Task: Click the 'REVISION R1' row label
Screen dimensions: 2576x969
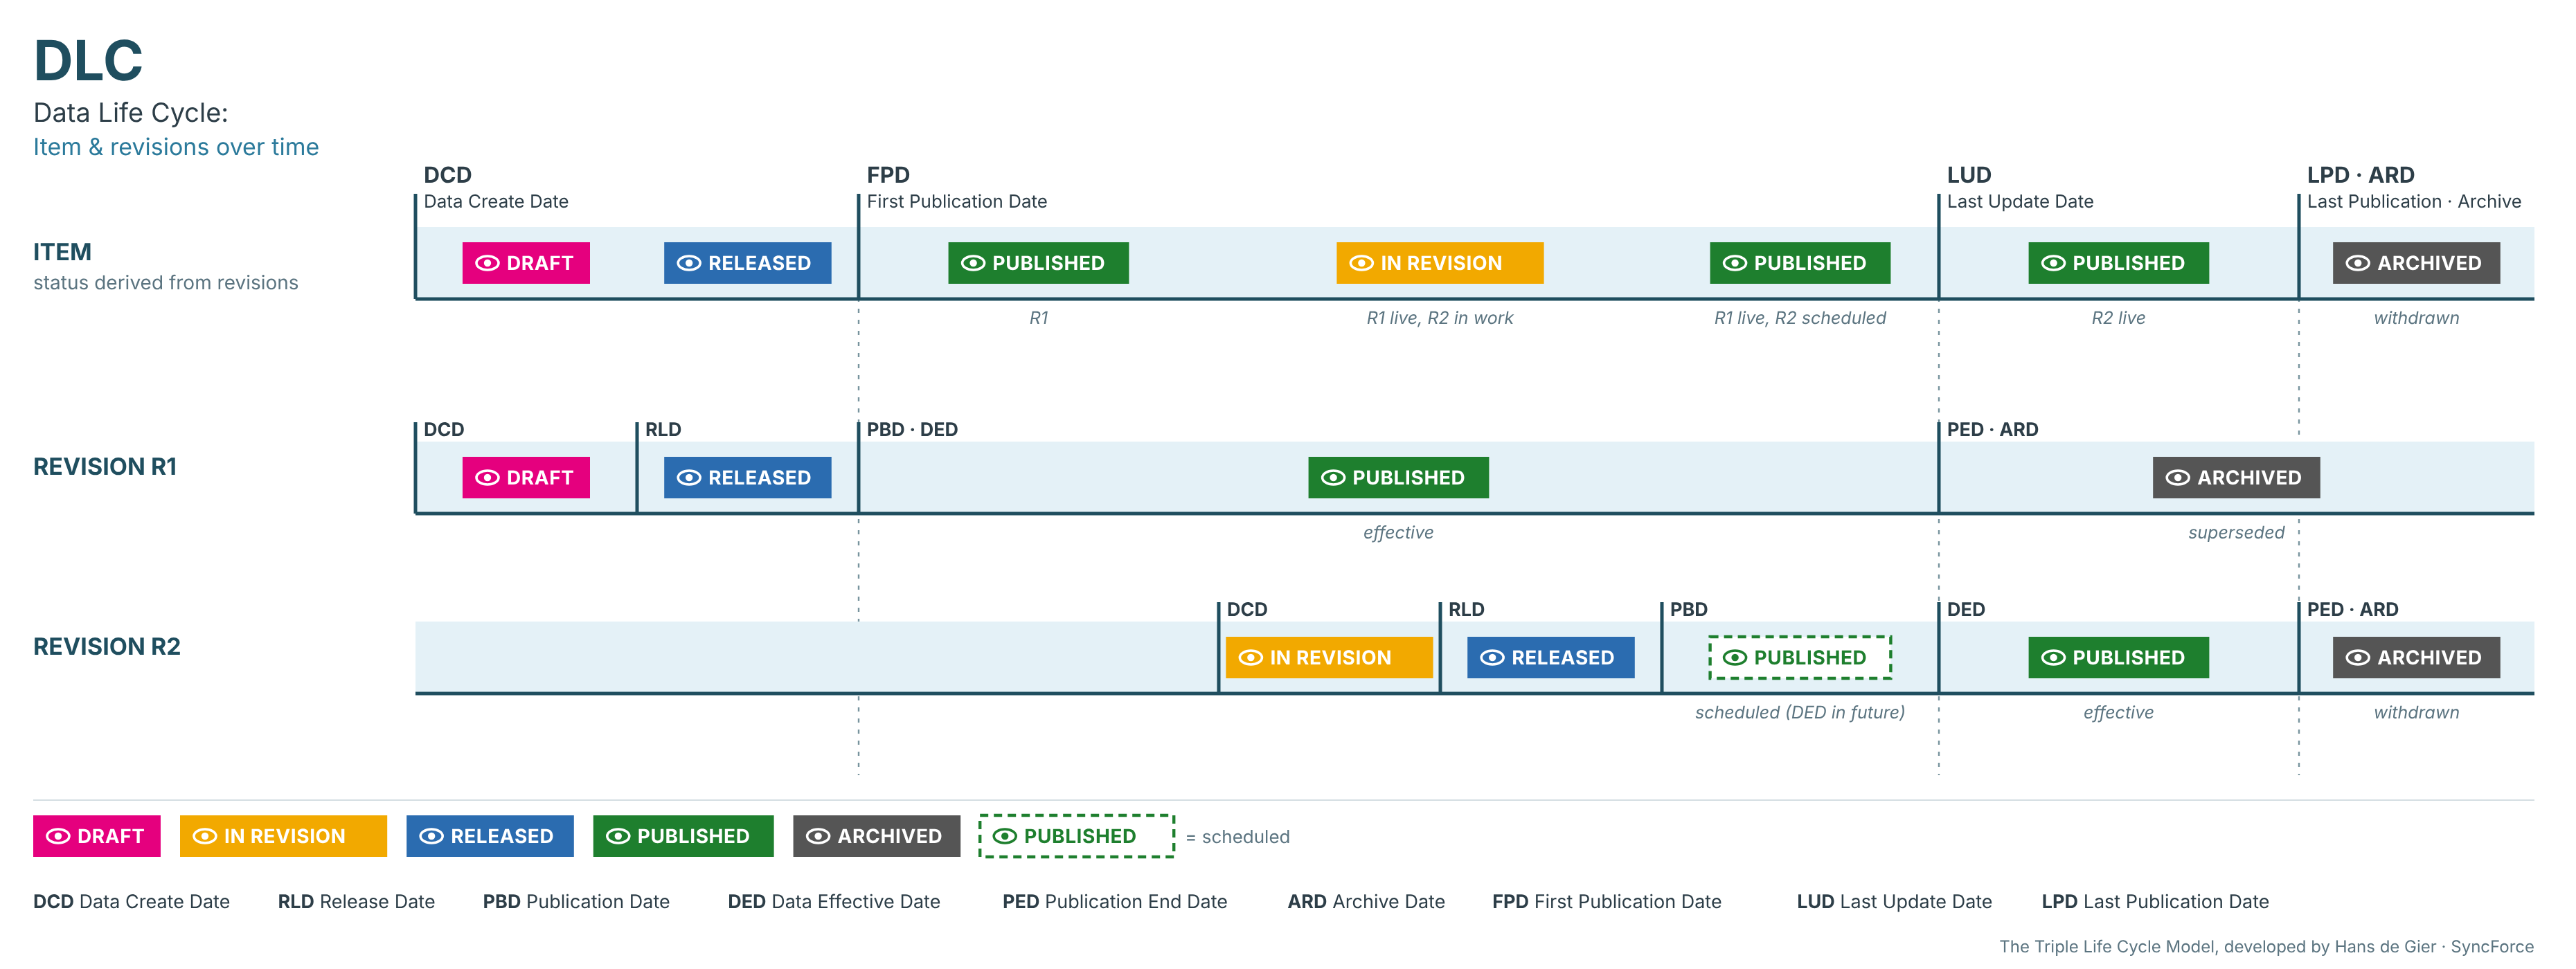Action: coord(105,467)
